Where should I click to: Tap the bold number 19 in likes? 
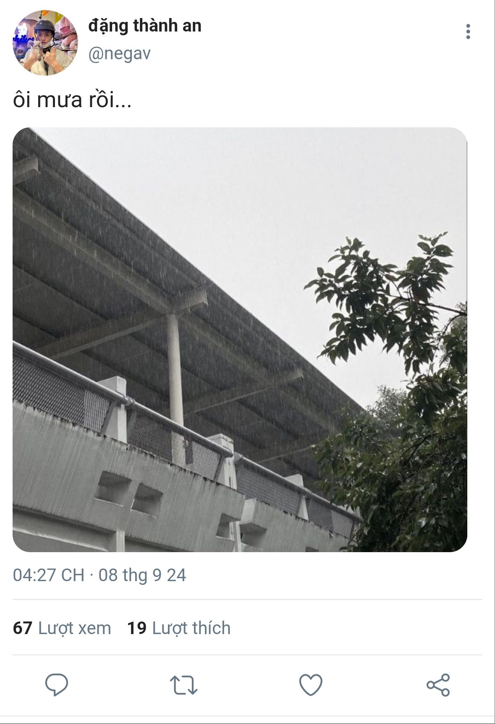pyautogui.click(x=137, y=628)
